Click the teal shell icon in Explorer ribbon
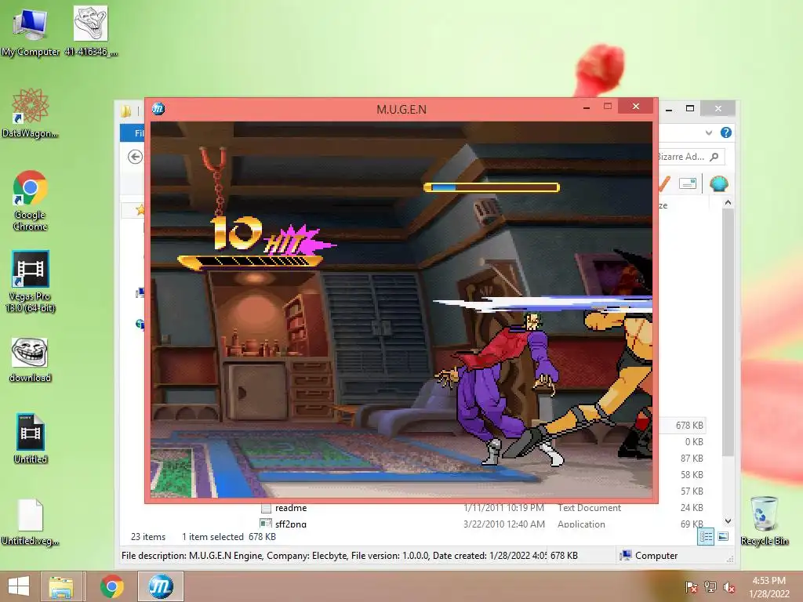Viewport: 803px width, 602px height. coord(719,183)
